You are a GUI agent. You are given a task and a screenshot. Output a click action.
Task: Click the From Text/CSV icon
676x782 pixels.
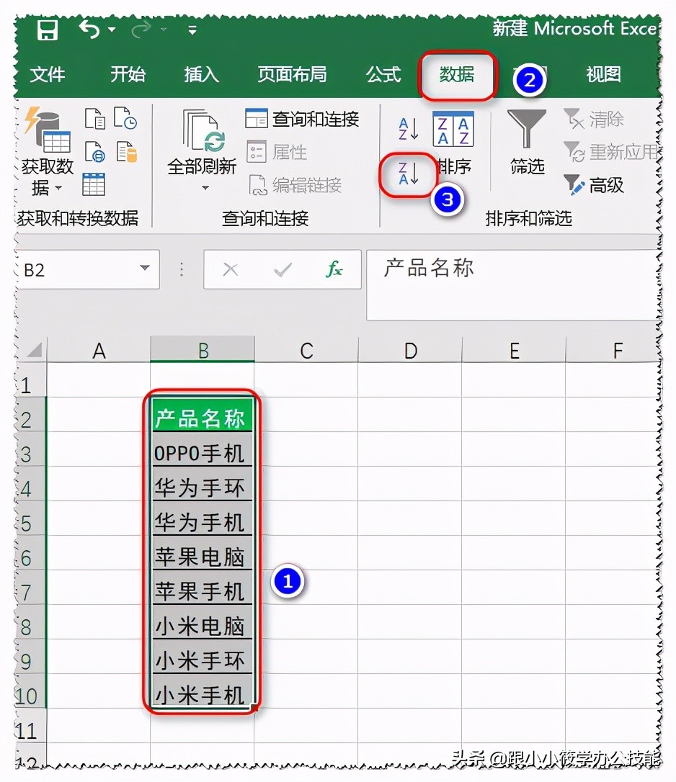[95, 119]
